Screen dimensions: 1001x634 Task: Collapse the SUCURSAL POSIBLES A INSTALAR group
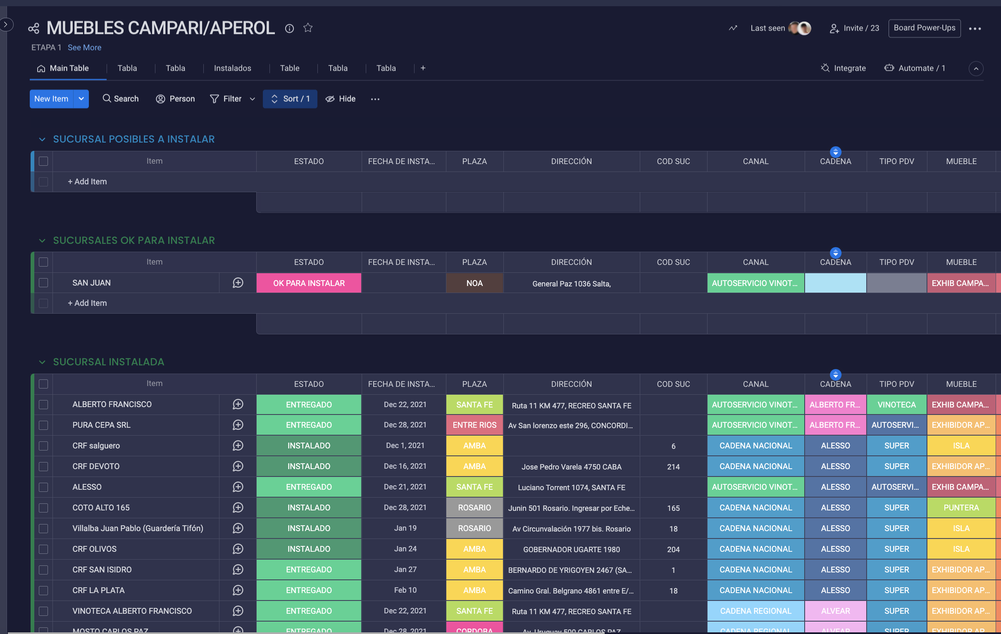click(42, 139)
